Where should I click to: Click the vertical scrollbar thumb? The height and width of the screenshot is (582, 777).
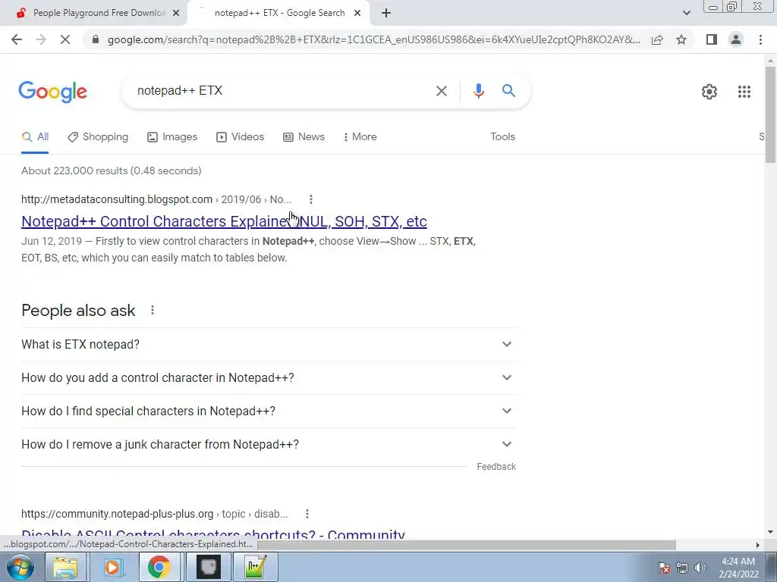[770, 114]
